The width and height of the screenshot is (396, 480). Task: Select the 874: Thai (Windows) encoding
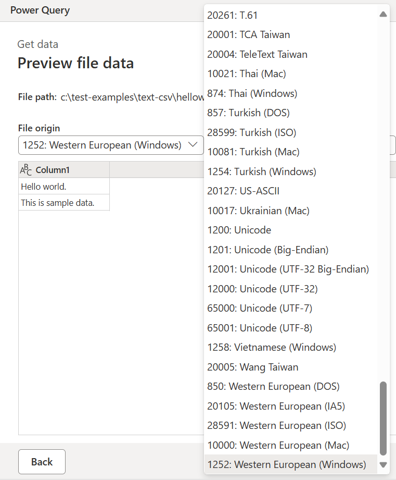251,93
